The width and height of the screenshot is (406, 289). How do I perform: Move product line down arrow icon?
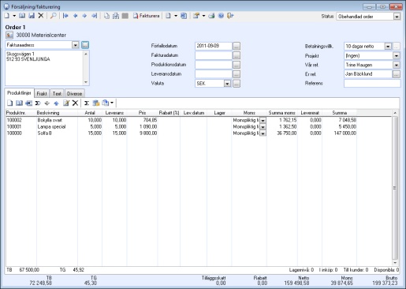(x=47, y=103)
